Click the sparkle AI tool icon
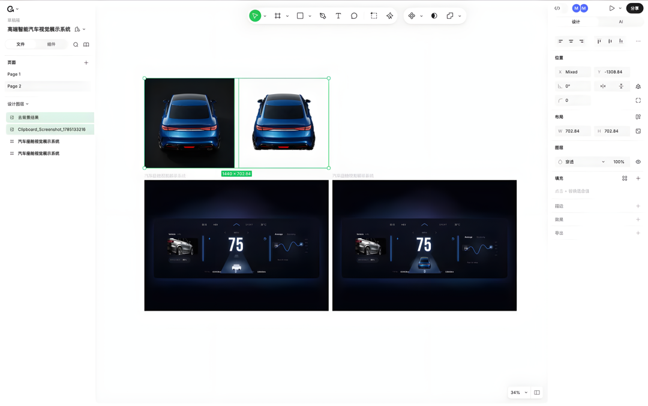The height and width of the screenshot is (406, 648). point(390,16)
